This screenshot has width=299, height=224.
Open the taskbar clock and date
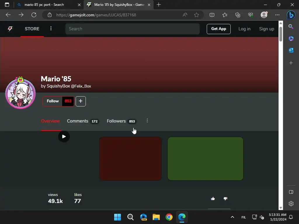click(x=277, y=217)
